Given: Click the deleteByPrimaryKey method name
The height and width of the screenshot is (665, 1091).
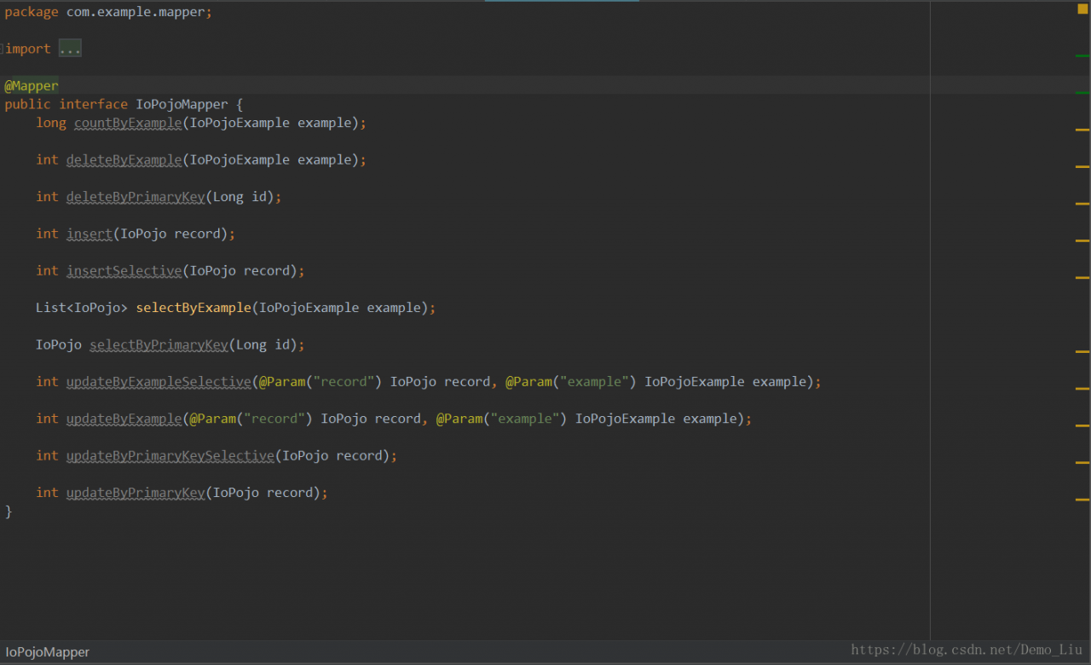Looking at the screenshot, I should click(x=136, y=197).
